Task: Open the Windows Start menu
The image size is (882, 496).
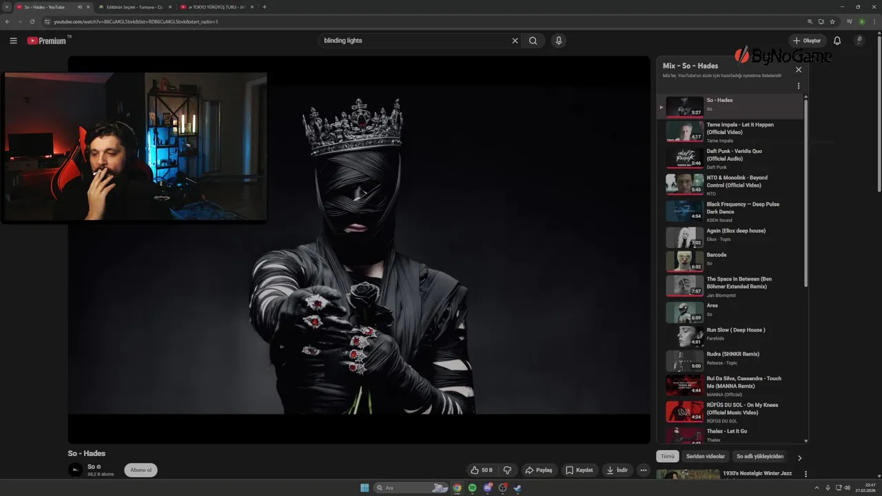Action: pos(365,488)
